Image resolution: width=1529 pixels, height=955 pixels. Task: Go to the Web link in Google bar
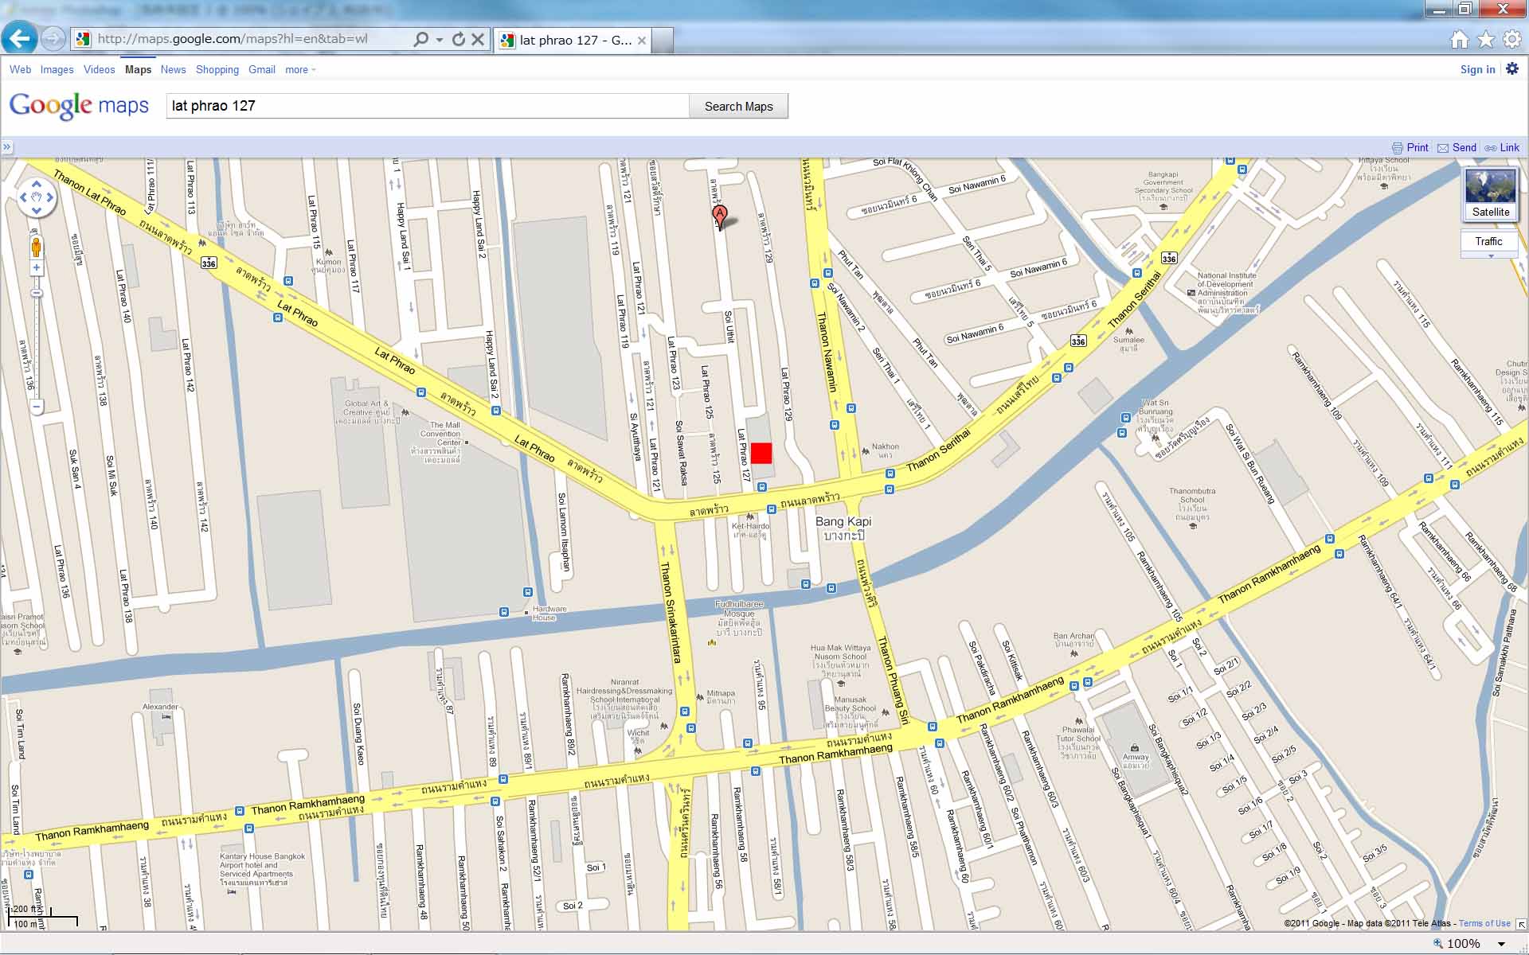coord(20,69)
